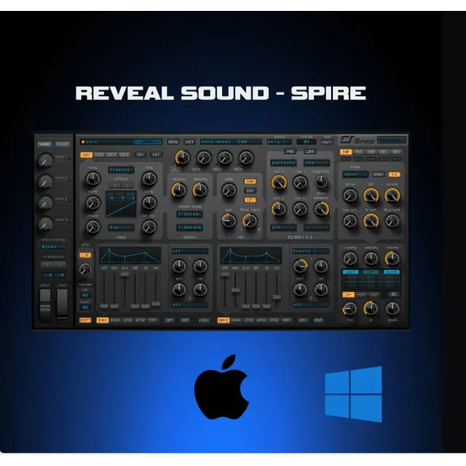466x466 pixels.
Task: Click the MENU button
Action: (173, 142)
